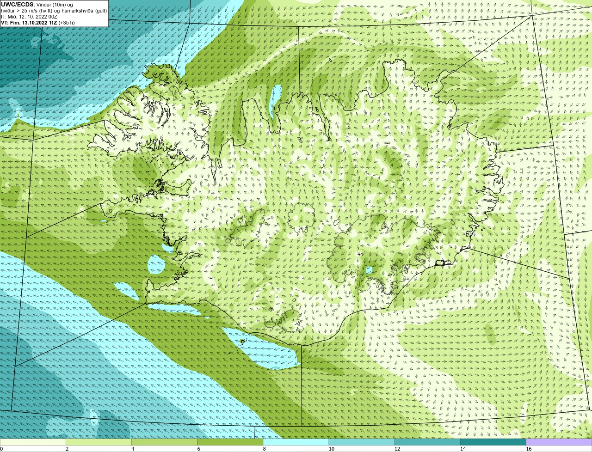Image resolution: width=592 pixels, height=452 pixels.
Task: Pick the dark teal 14–16 m/s legend swatch
Action: (x=493, y=442)
